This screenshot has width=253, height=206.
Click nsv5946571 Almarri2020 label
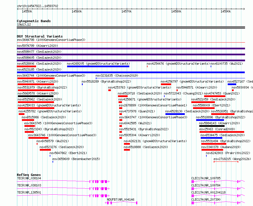pos(197,87)
